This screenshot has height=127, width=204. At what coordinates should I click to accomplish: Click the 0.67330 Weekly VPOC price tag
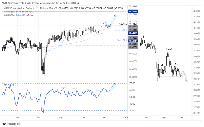133,12
